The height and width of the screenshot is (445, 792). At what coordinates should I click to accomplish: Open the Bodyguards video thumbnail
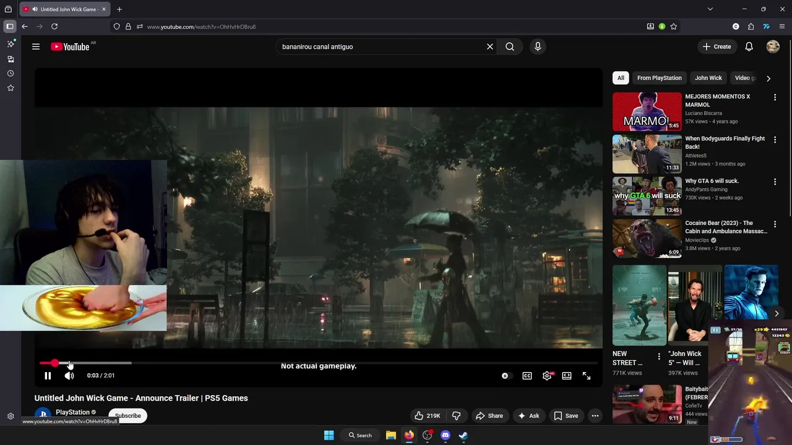click(647, 154)
